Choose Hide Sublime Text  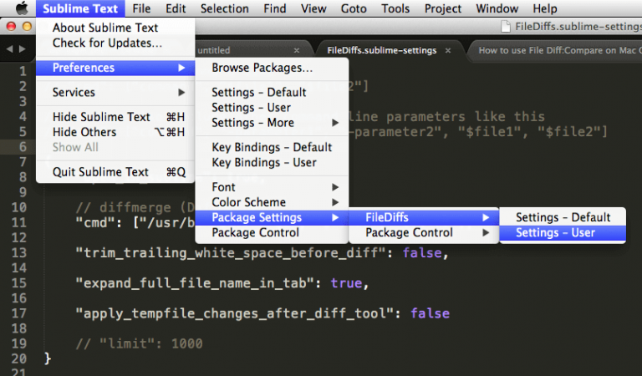click(101, 117)
